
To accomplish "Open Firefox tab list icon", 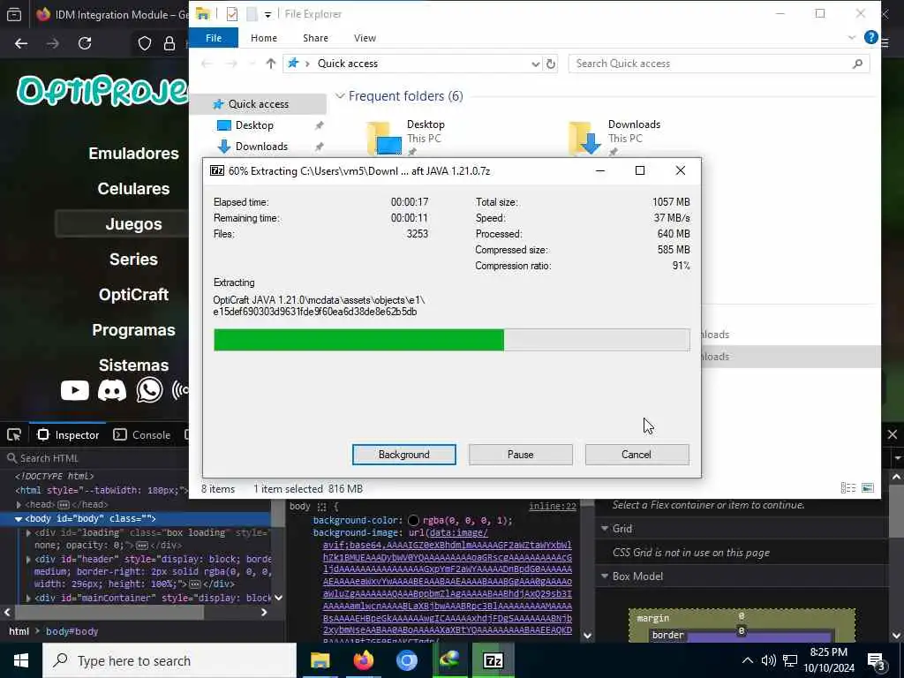I will click(14, 14).
